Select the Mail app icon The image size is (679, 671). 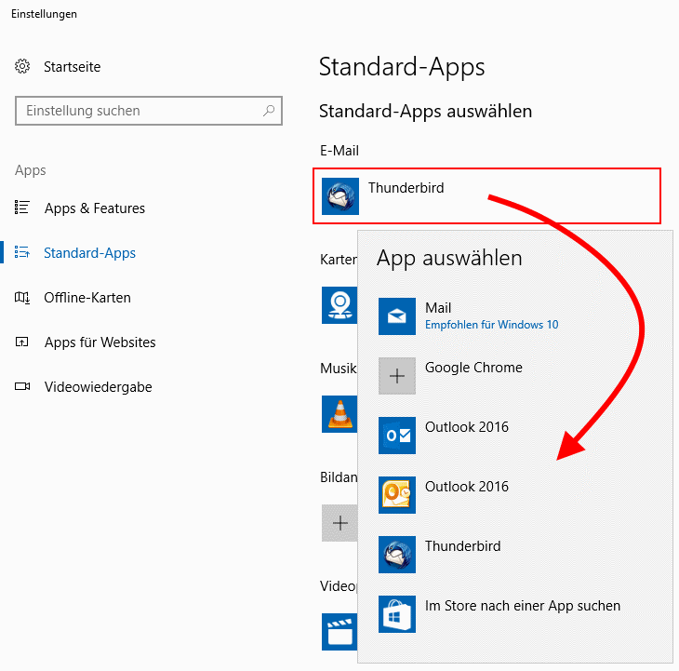point(396,316)
